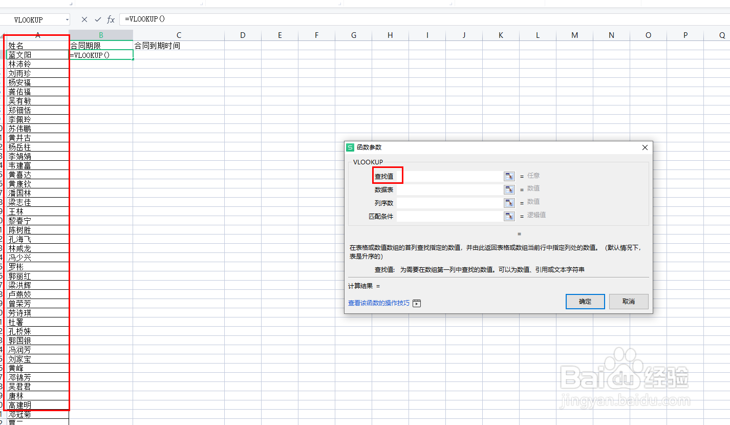The image size is (730, 425).
Task: Select the cell with name 潘国林
Action: click(x=37, y=193)
